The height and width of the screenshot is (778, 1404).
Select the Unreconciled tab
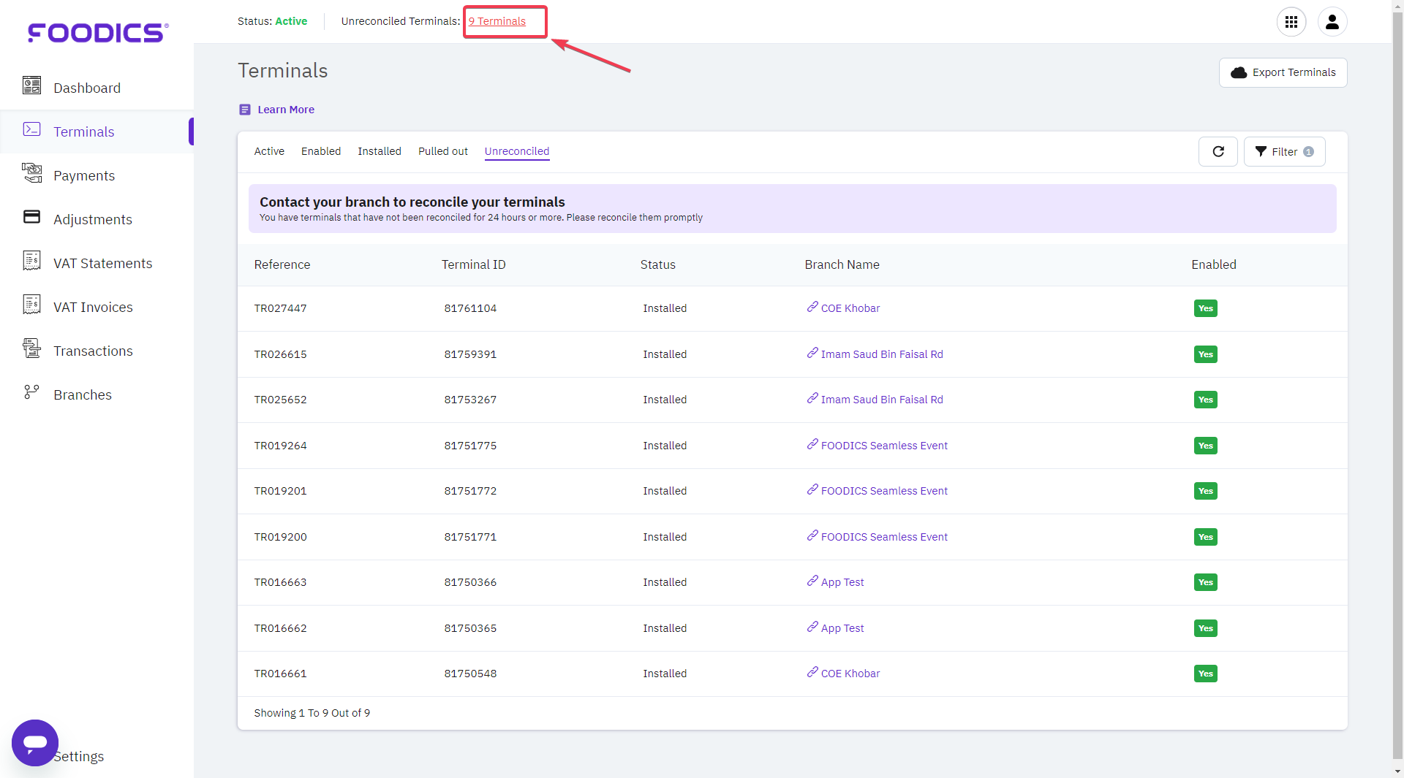[x=517, y=151]
